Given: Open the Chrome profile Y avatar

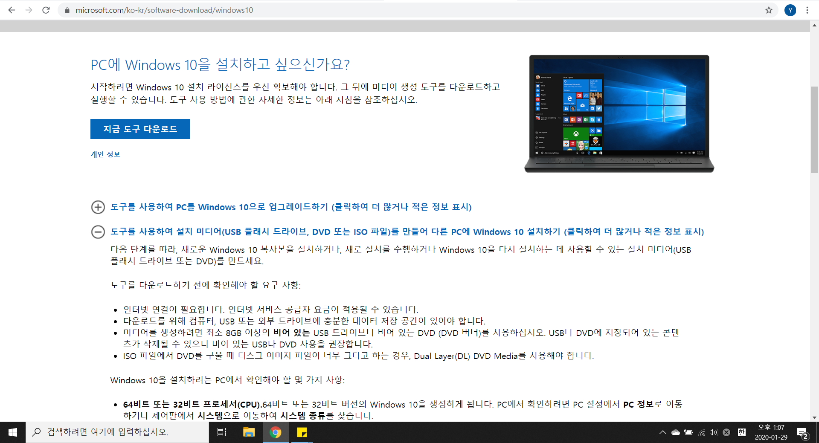Looking at the screenshot, I should pos(790,10).
